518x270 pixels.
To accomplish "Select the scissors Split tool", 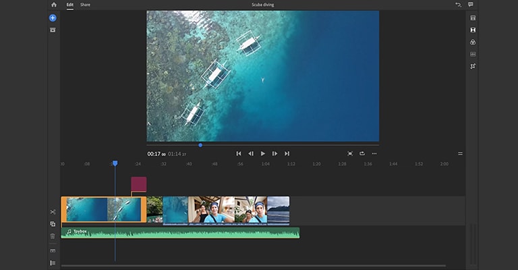I will pos(53,213).
